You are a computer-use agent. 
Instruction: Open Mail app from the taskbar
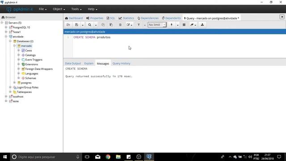coord(97,157)
